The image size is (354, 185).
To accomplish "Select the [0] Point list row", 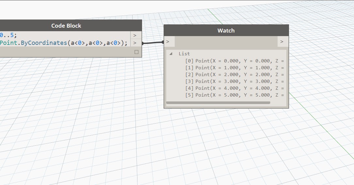I will [234, 61].
